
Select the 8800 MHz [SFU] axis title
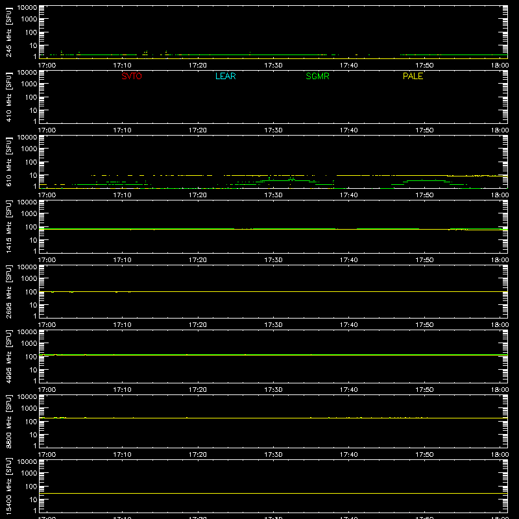[x=8, y=421]
